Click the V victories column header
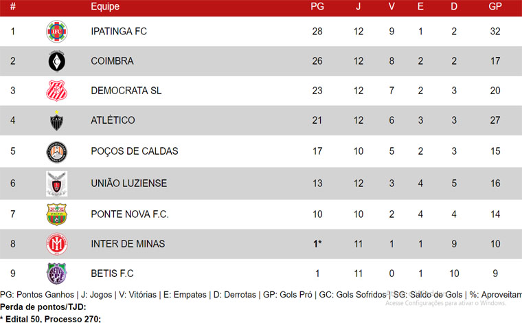 pyautogui.click(x=391, y=6)
